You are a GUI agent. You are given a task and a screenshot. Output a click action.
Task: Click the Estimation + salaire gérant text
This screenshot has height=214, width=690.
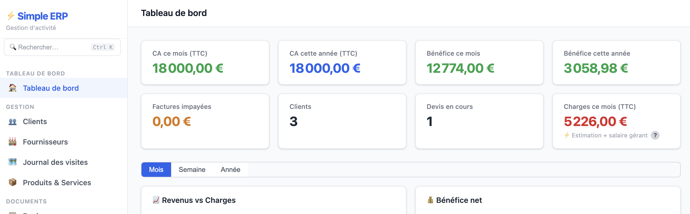[x=609, y=135]
